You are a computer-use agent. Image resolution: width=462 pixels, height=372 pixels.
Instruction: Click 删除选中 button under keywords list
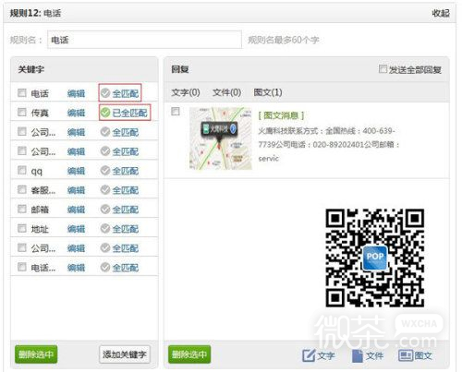tap(36, 354)
